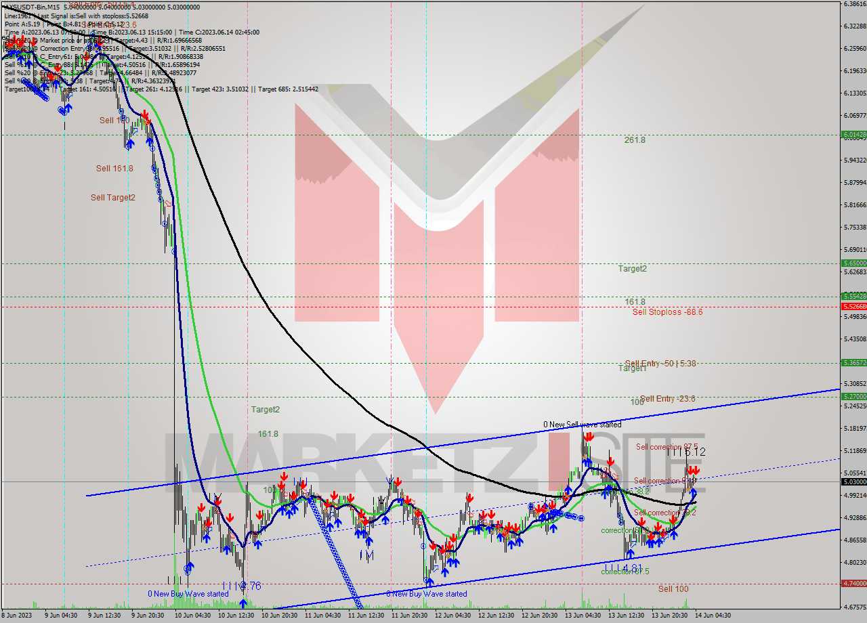The width and height of the screenshot is (867, 623).
Task: Click the 'Sell correction 87.5' label
Action: coord(667,447)
